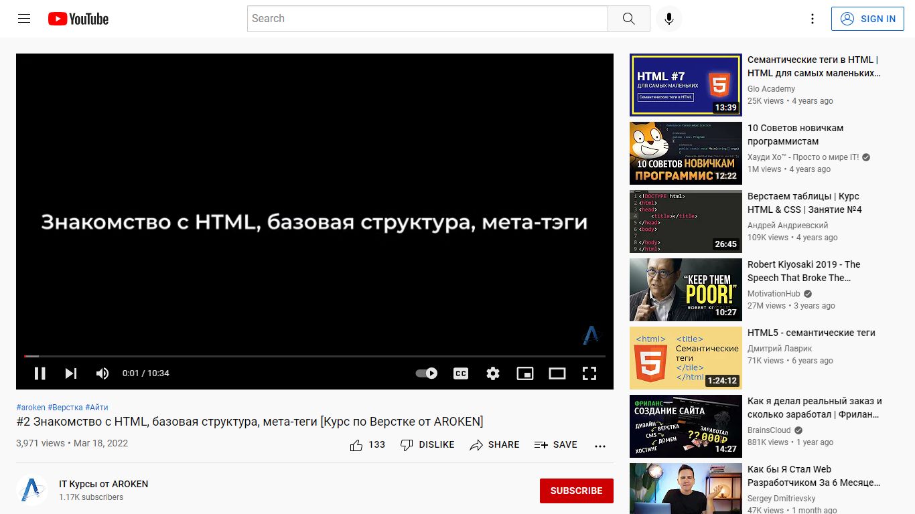
Task: Enable the miniplayer
Action: pos(525,373)
